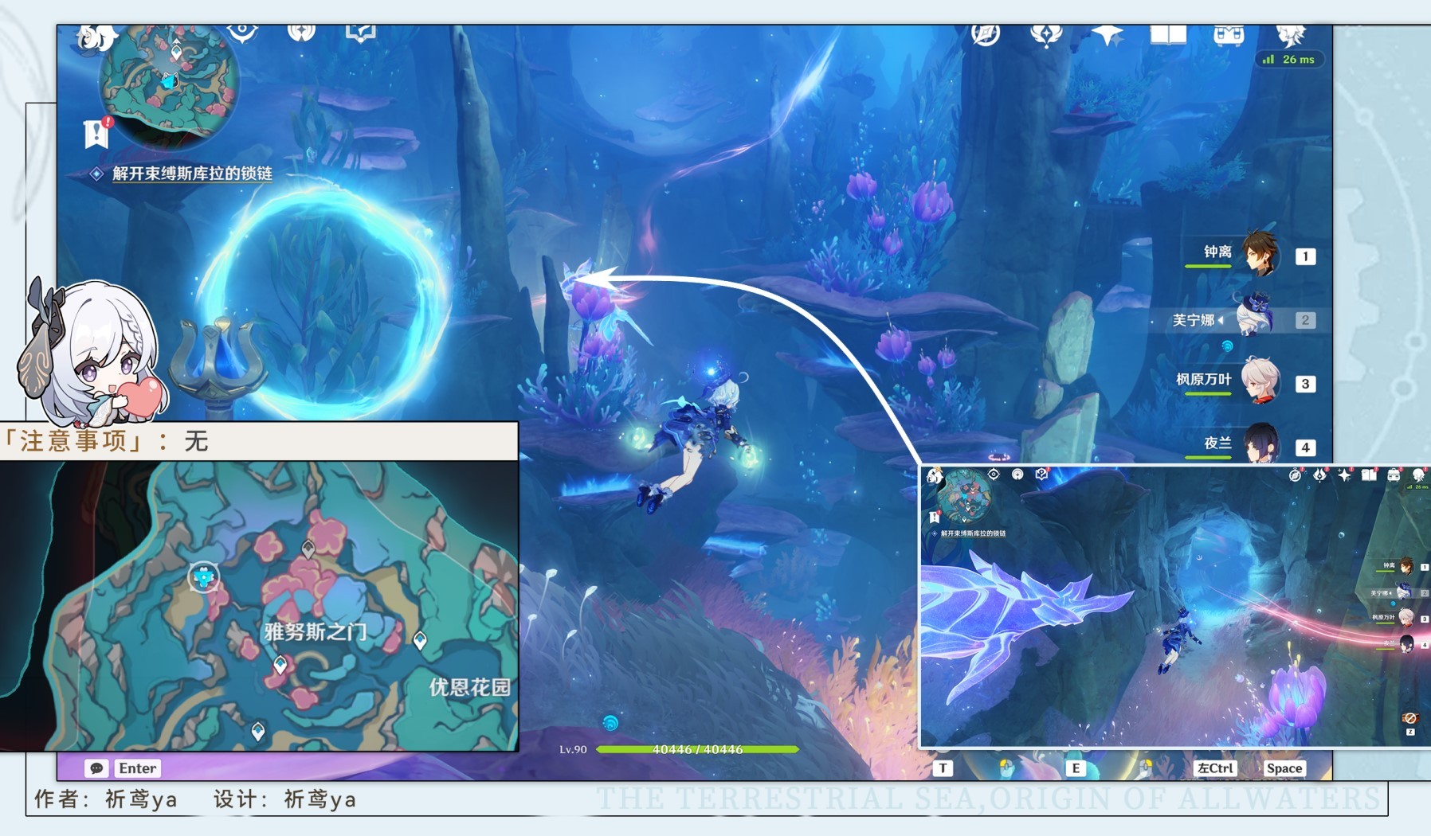
Task: Open the Paimon menu icon
Action: [96, 37]
